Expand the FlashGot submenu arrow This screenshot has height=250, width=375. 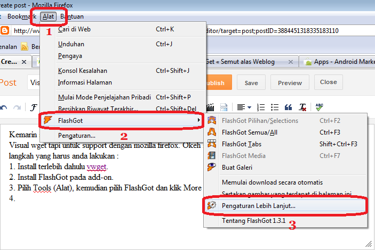[199, 120]
